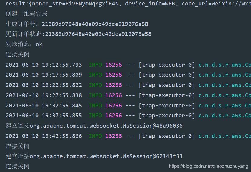Click process ID 16256 on the 19:27:55.838 line

pyautogui.click(x=113, y=95)
